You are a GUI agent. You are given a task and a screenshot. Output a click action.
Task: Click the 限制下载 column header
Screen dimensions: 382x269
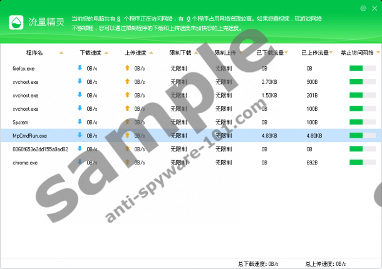pyautogui.click(x=181, y=53)
